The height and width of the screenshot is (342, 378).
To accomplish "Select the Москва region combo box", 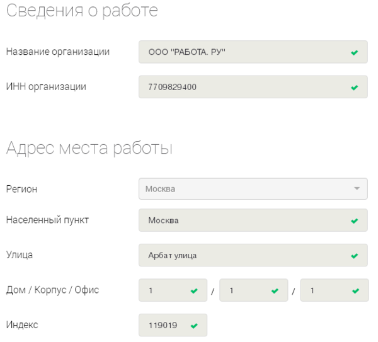I will (253, 189).
